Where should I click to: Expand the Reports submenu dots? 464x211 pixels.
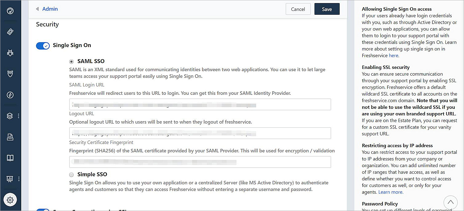[19, 179]
